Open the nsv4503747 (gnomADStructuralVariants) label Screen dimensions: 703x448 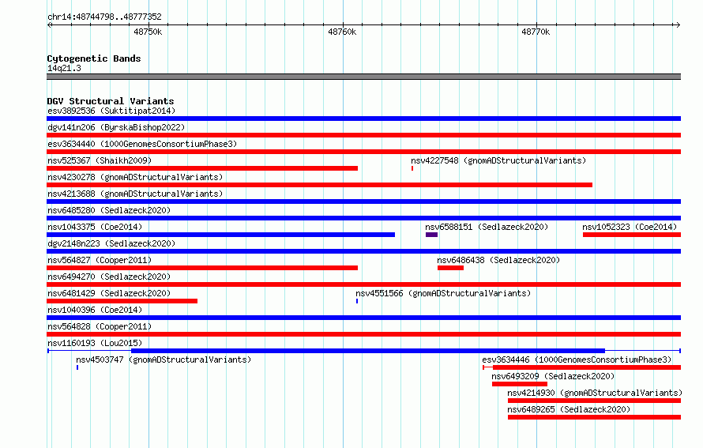click(x=164, y=360)
